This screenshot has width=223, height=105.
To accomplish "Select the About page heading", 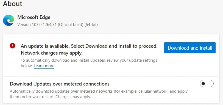I will (13, 4).
